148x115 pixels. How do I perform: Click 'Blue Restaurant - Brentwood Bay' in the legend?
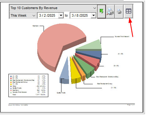pyautogui.click(x=24, y=80)
